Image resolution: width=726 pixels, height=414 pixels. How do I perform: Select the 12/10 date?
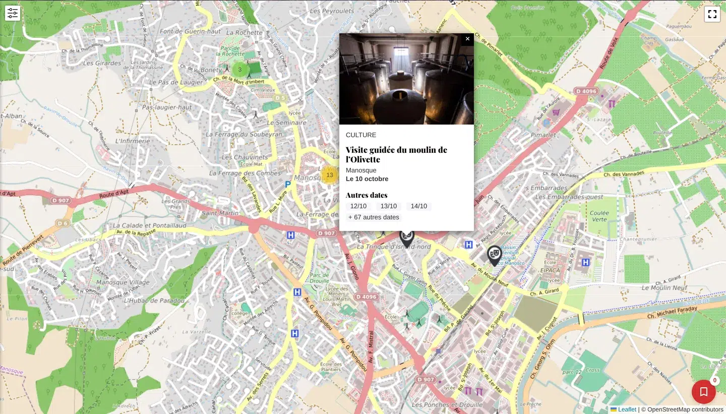pos(358,206)
